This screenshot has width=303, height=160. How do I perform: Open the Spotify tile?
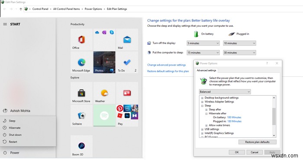(104, 116)
